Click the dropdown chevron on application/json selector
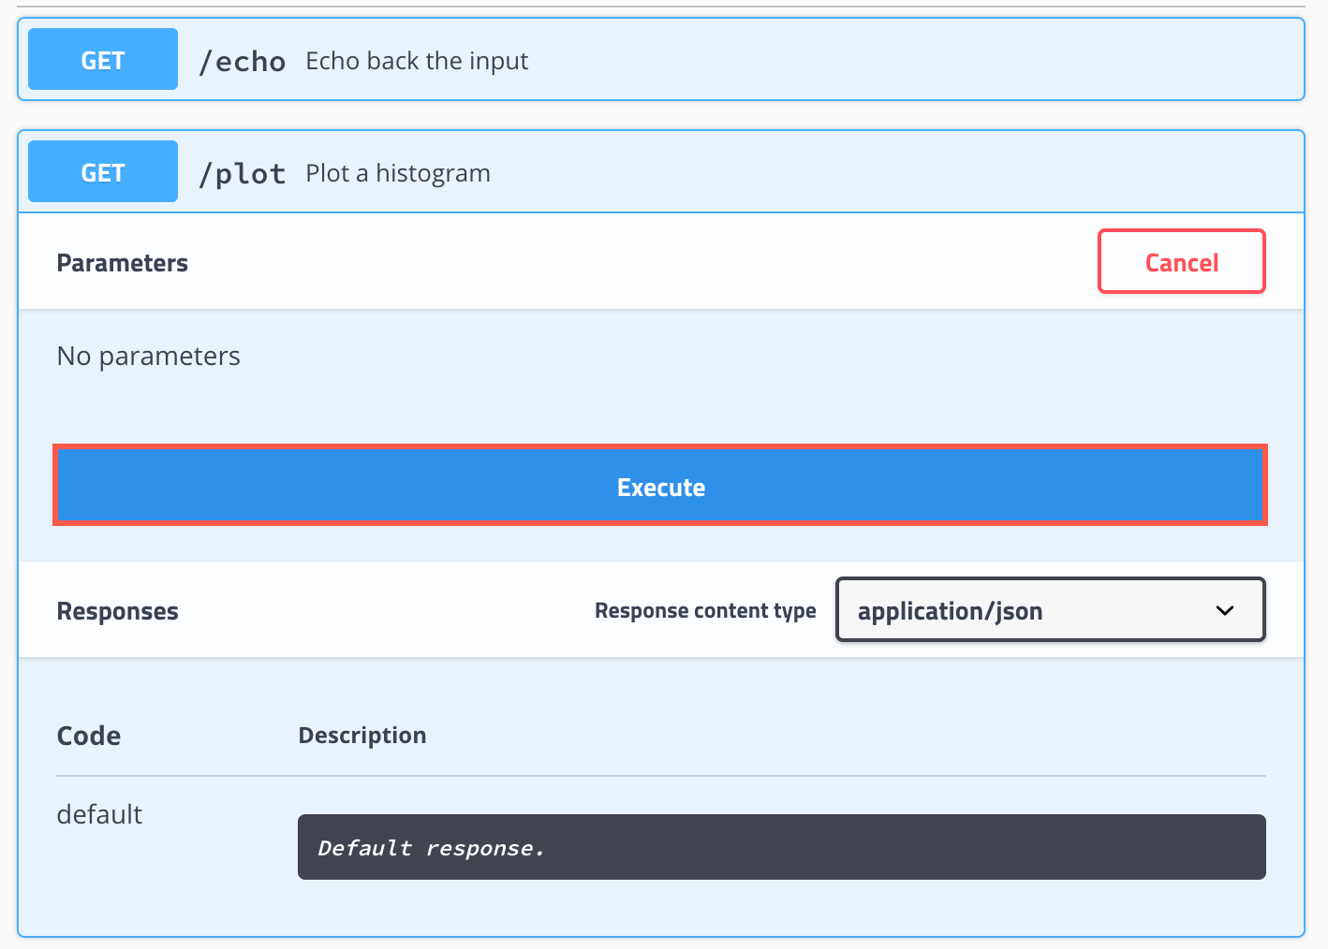Screen dimensions: 1328x949 (1224, 610)
